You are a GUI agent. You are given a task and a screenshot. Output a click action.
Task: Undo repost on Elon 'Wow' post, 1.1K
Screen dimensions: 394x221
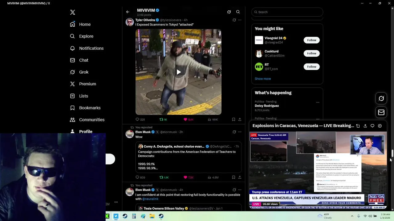164,177
